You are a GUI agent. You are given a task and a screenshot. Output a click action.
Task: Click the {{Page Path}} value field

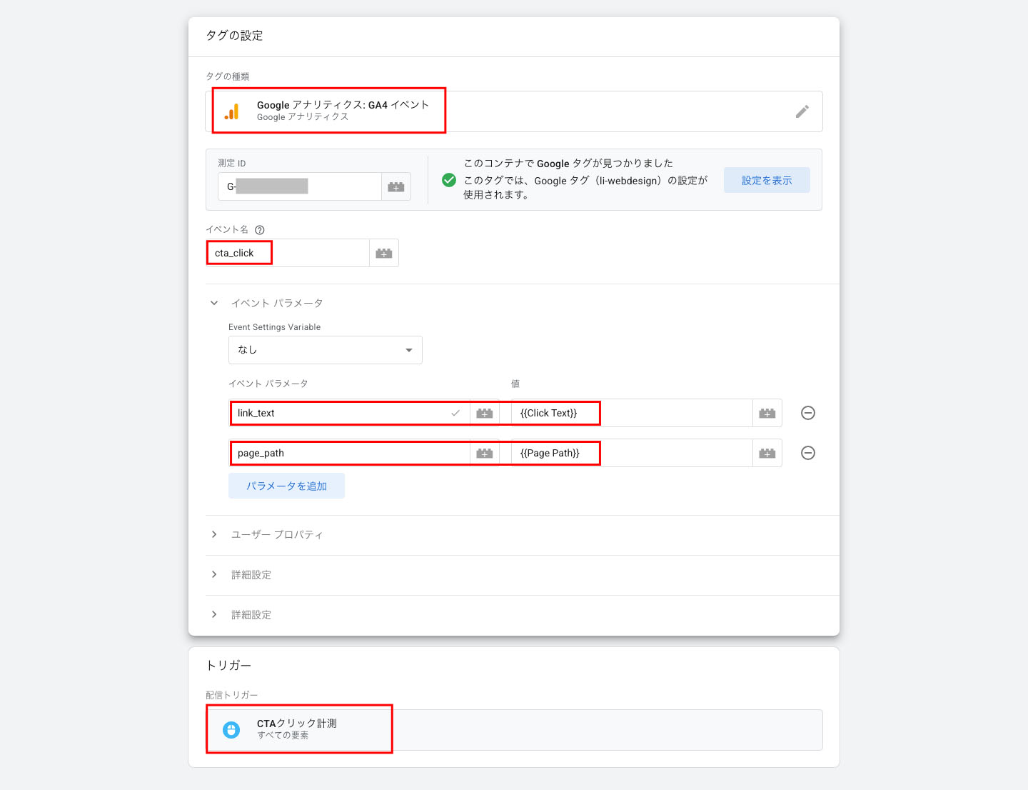point(632,453)
